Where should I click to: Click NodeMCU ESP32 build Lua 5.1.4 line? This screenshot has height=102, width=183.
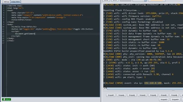(138, 51)
